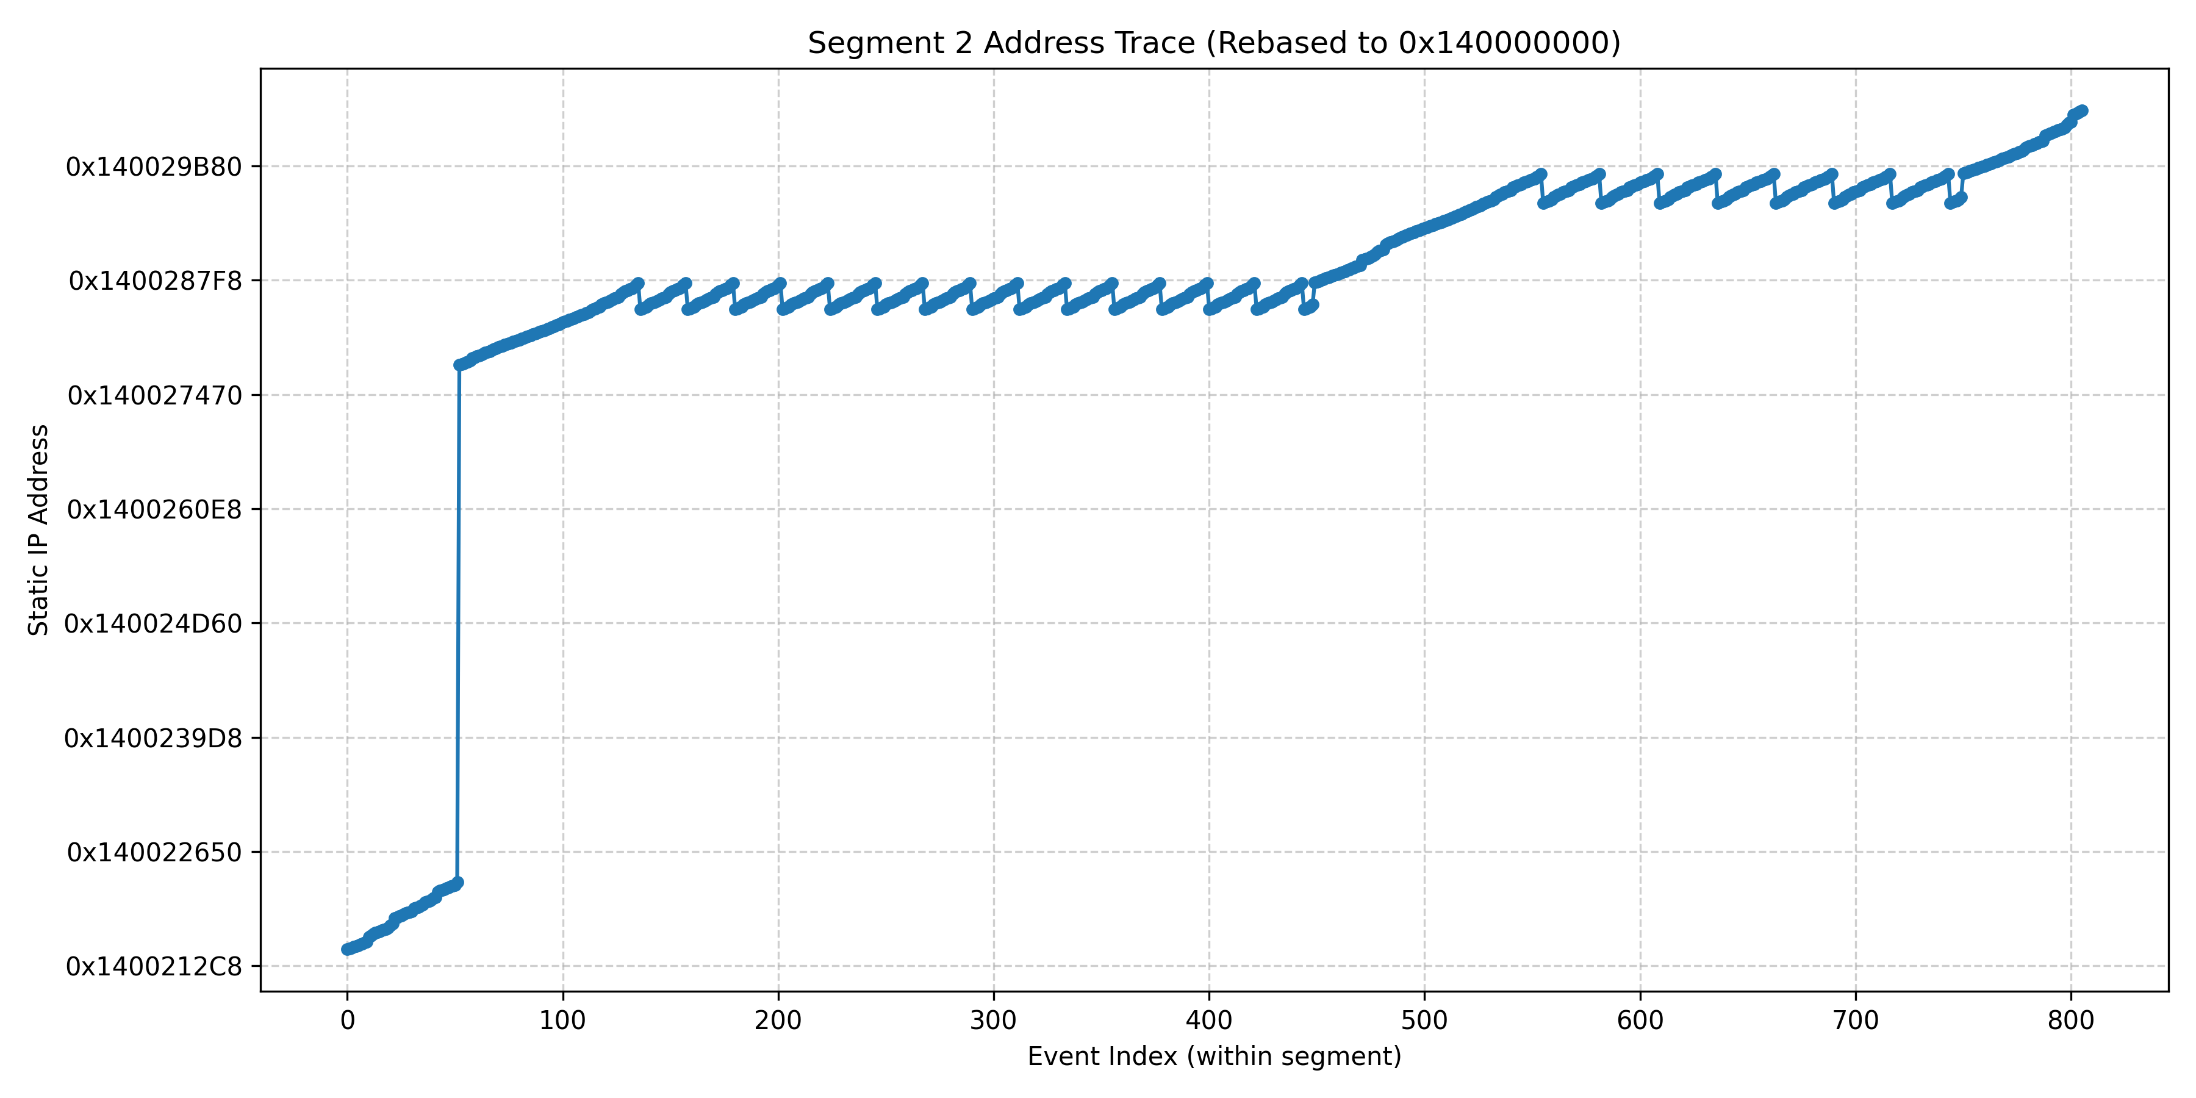The image size is (2196, 1098).
Task: Click the 0x140029B80 y-axis tick label
Action: click(154, 167)
